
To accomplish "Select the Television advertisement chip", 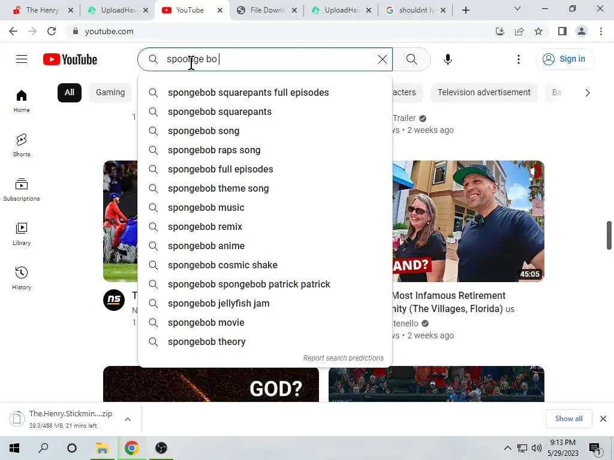I will tap(484, 93).
